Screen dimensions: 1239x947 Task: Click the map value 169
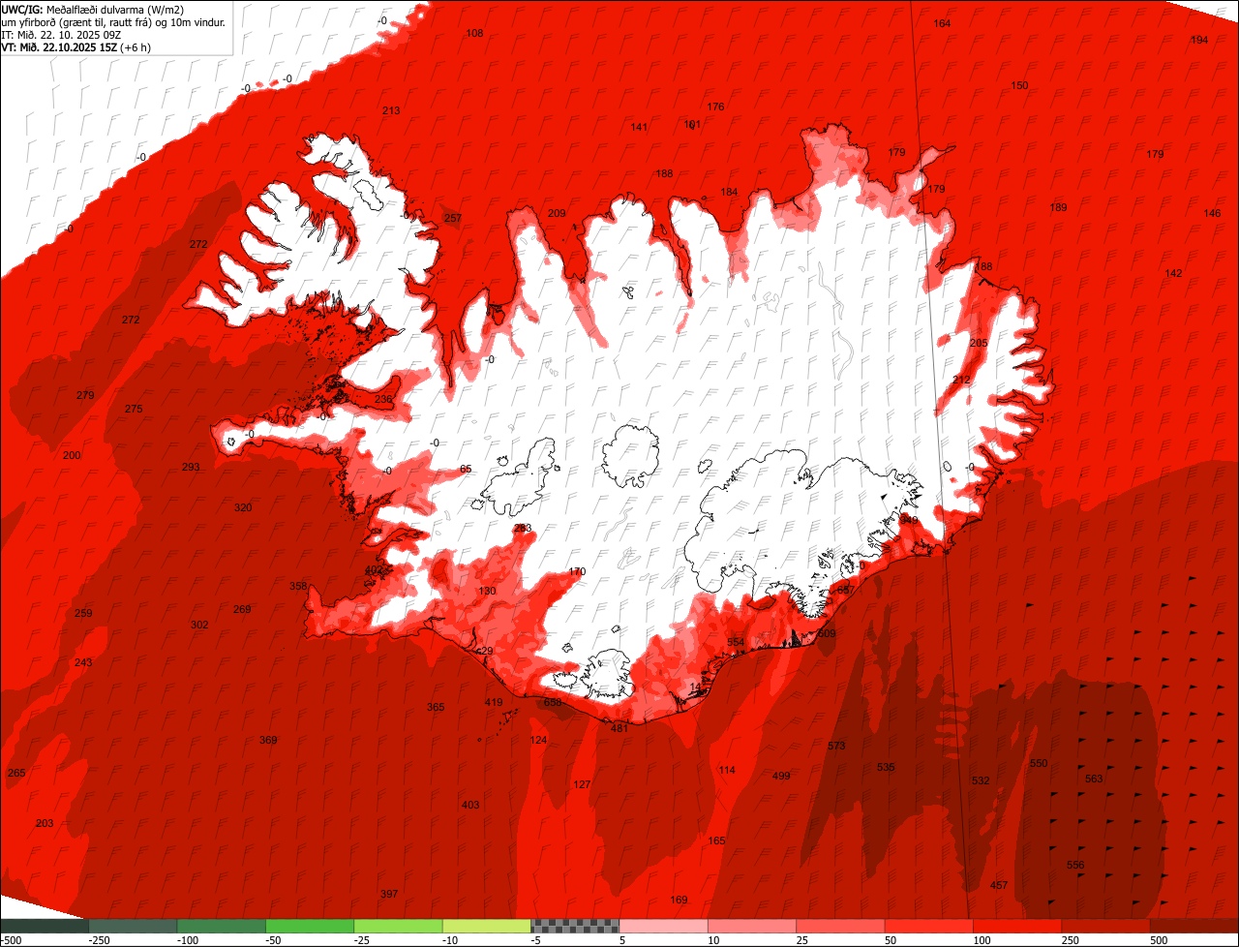pyautogui.click(x=679, y=900)
